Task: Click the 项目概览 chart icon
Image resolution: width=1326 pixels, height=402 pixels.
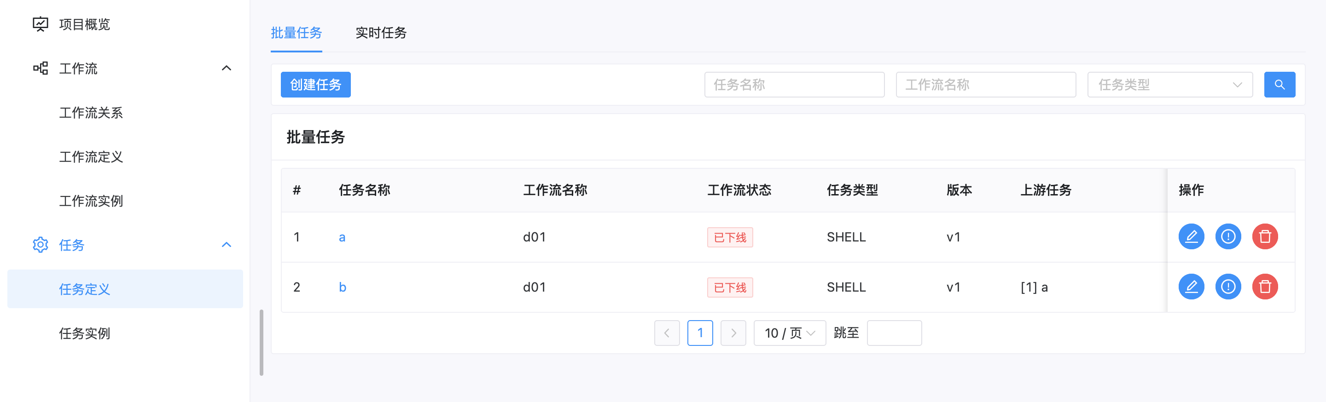Action: click(x=40, y=23)
